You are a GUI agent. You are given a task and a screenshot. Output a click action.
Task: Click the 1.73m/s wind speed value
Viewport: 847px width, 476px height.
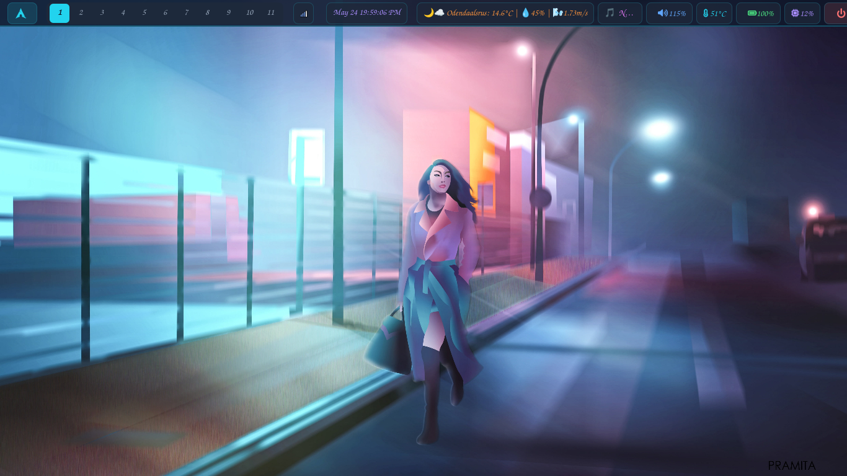click(x=576, y=13)
